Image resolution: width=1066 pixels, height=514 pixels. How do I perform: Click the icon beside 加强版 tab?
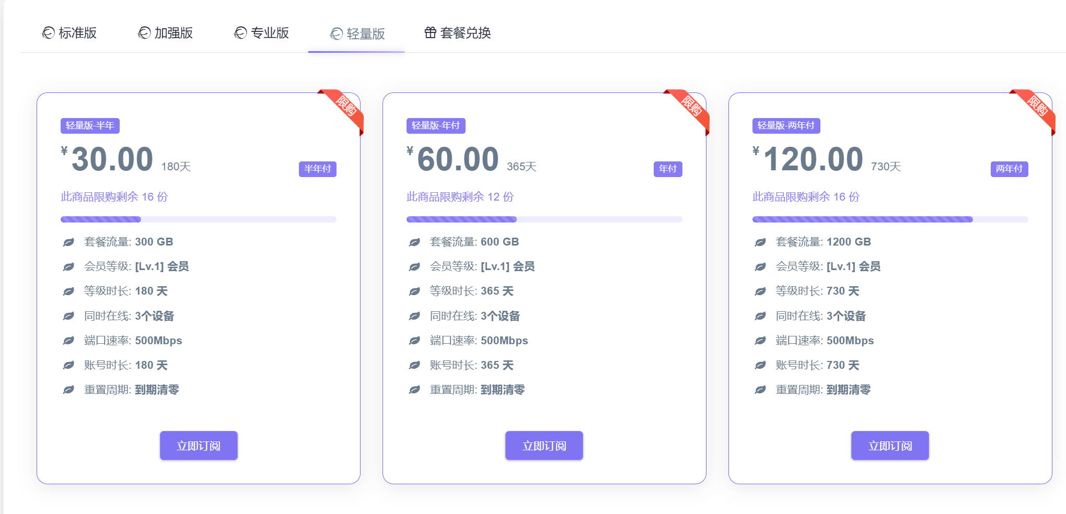tap(144, 33)
